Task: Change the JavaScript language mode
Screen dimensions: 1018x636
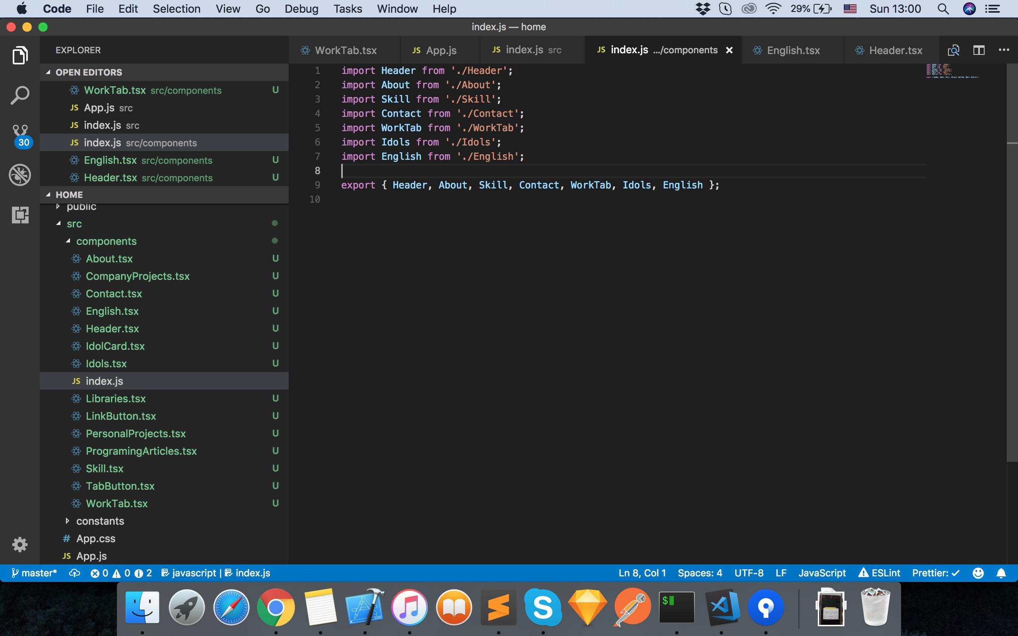Action: pos(822,573)
